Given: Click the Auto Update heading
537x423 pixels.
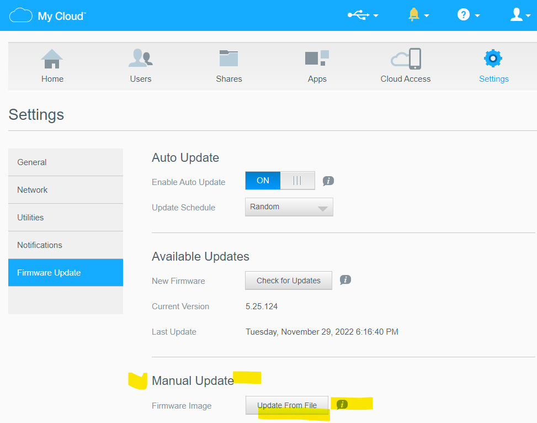Looking at the screenshot, I should pyautogui.click(x=185, y=158).
